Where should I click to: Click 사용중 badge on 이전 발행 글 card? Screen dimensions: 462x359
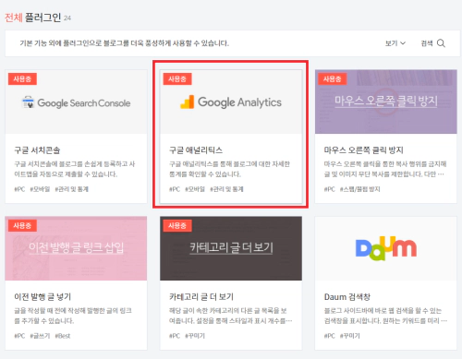[x=22, y=225]
